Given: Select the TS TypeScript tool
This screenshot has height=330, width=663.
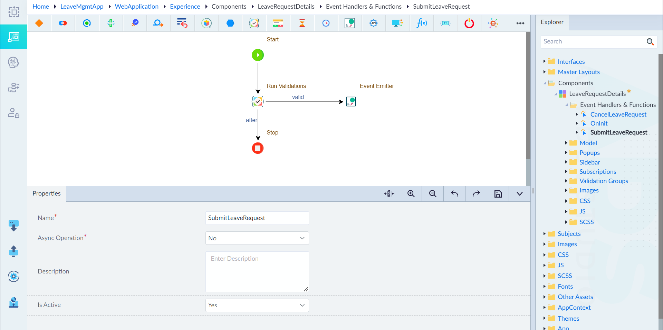Looking at the screenshot, I should pyautogui.click(x=445, y=23).
